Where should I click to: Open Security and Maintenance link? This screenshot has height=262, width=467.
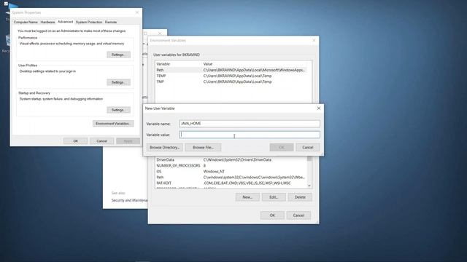point(130,200)
